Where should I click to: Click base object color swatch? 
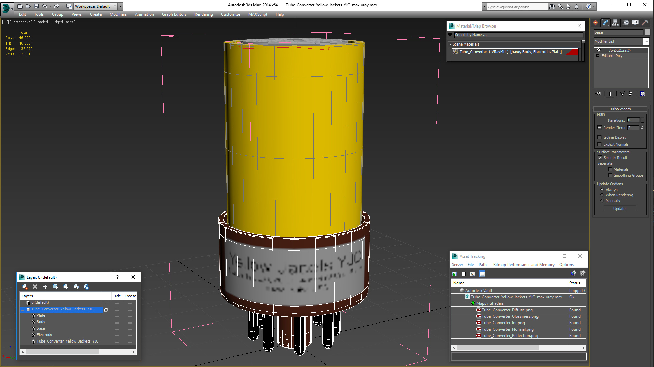[x=648, y=32]
